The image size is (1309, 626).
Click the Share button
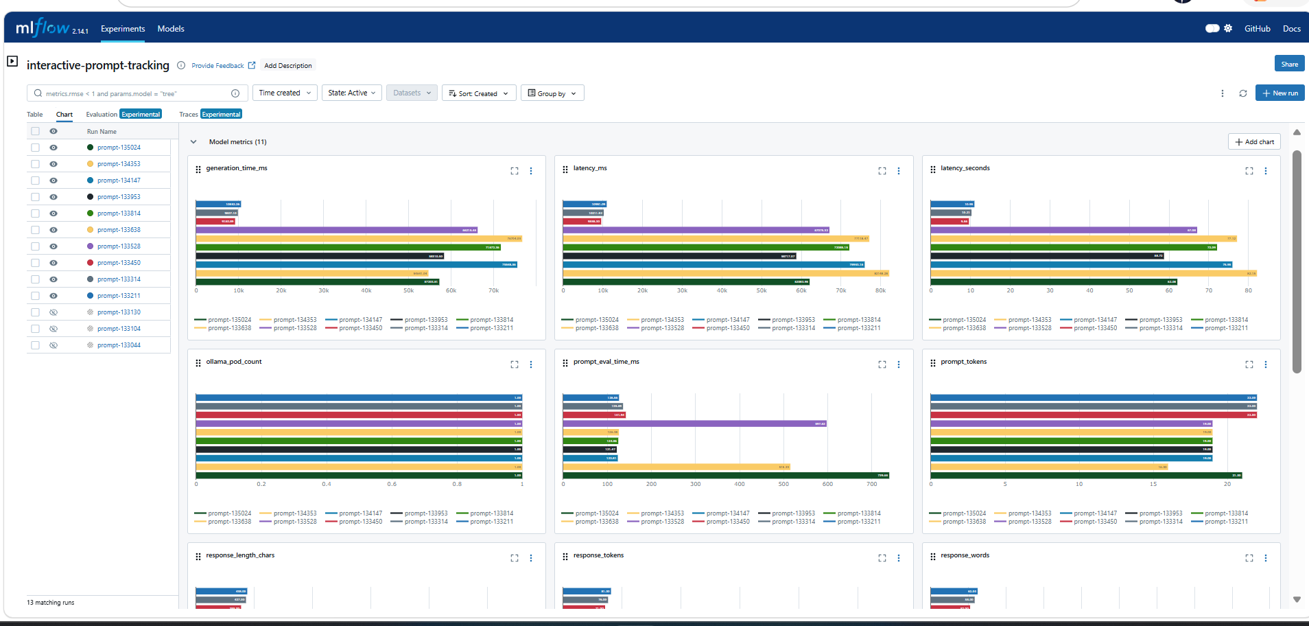(x=1289, y=64)
